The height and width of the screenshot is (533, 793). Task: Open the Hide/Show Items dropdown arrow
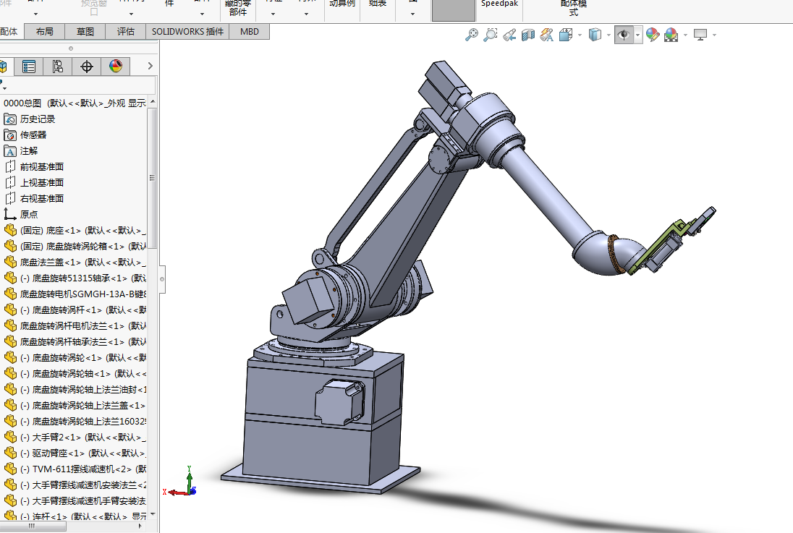click(638, 35)
